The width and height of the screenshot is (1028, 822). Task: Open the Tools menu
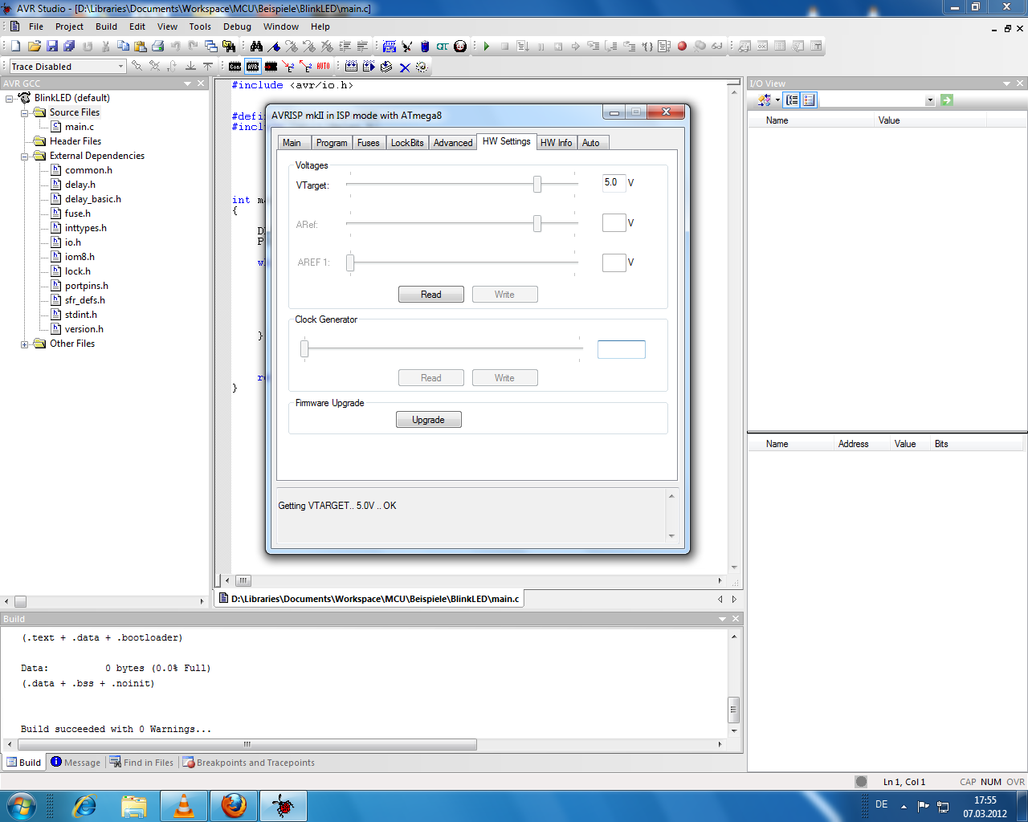coord(200,26)
